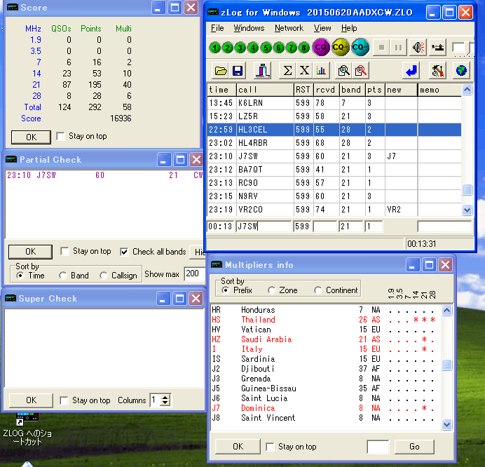Screen dimensions: 485x467
Task: Click the open log folder icon
Action: click(221, 71)
